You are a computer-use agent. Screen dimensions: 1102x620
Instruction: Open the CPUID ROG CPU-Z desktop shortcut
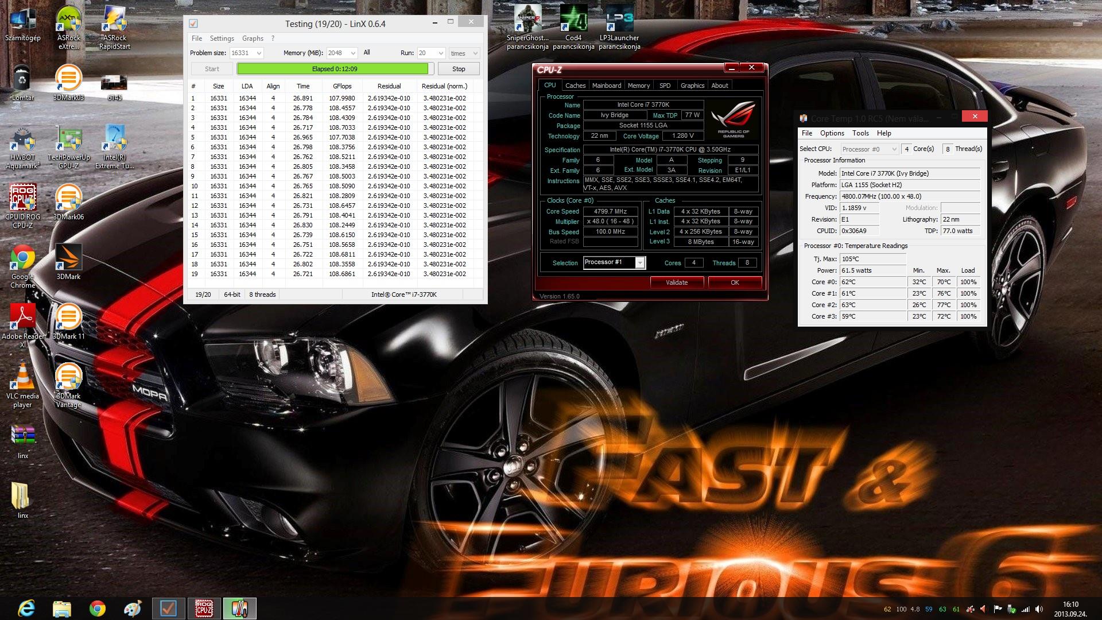(x=22, y=206)
